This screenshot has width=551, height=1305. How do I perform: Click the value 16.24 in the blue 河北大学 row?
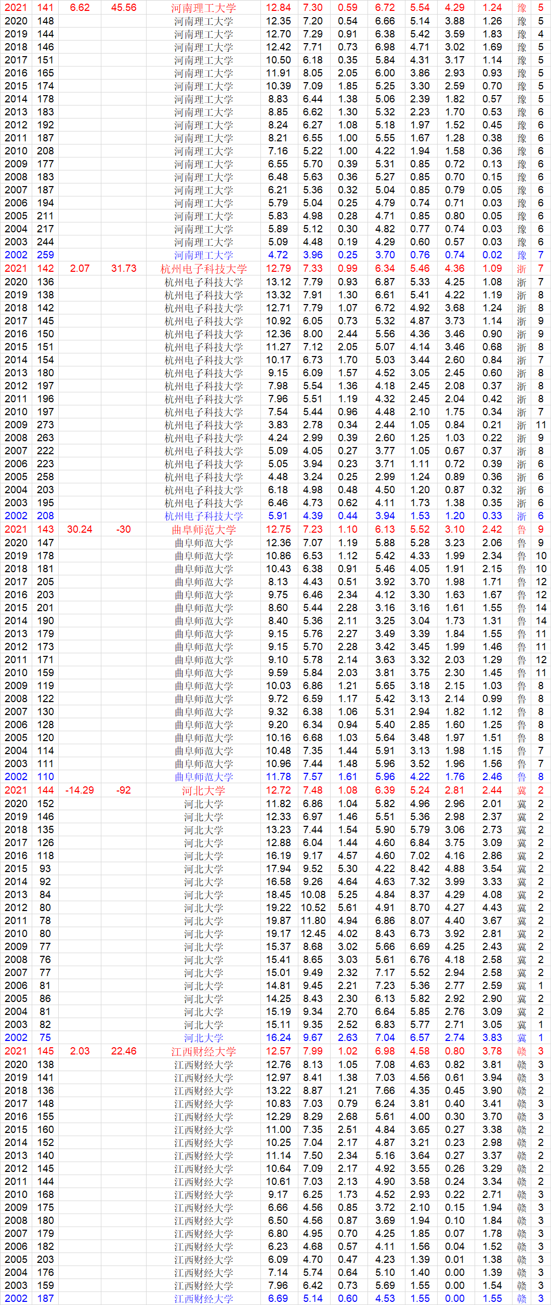coord(278,1038)
